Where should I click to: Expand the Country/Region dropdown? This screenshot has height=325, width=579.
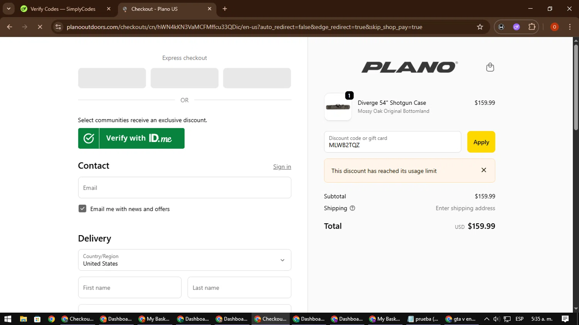[185, 260]
